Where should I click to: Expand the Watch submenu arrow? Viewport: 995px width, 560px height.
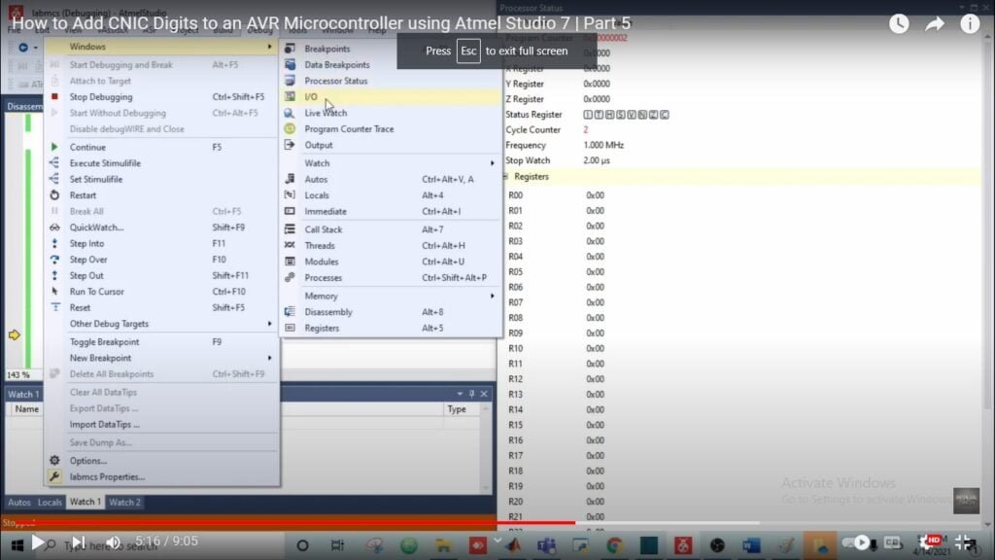pos(493,163)
